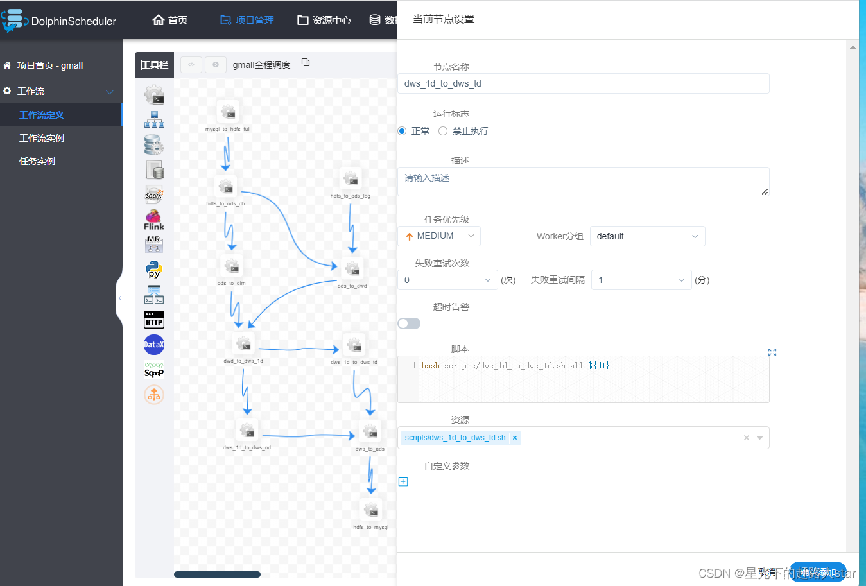The width and height of the screenshot is (866, 586).
Task: Select the Procedure task tool
Action: pos(154,144)
